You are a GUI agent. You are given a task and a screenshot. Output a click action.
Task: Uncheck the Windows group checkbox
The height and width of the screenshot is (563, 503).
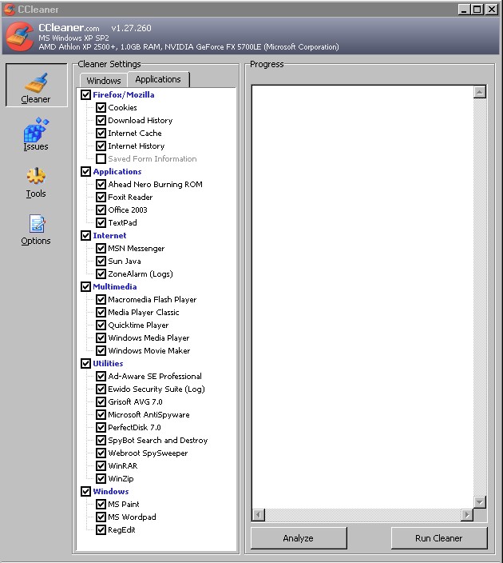pyautogui.click(x=85, y=491)
